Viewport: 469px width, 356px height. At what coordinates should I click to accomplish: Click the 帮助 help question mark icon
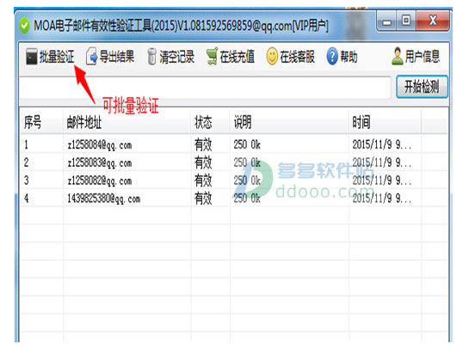coord(332,56)
